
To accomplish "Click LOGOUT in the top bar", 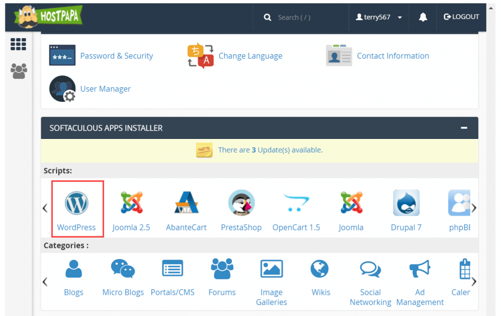I will pyautogui.click(x=461, y=17).
